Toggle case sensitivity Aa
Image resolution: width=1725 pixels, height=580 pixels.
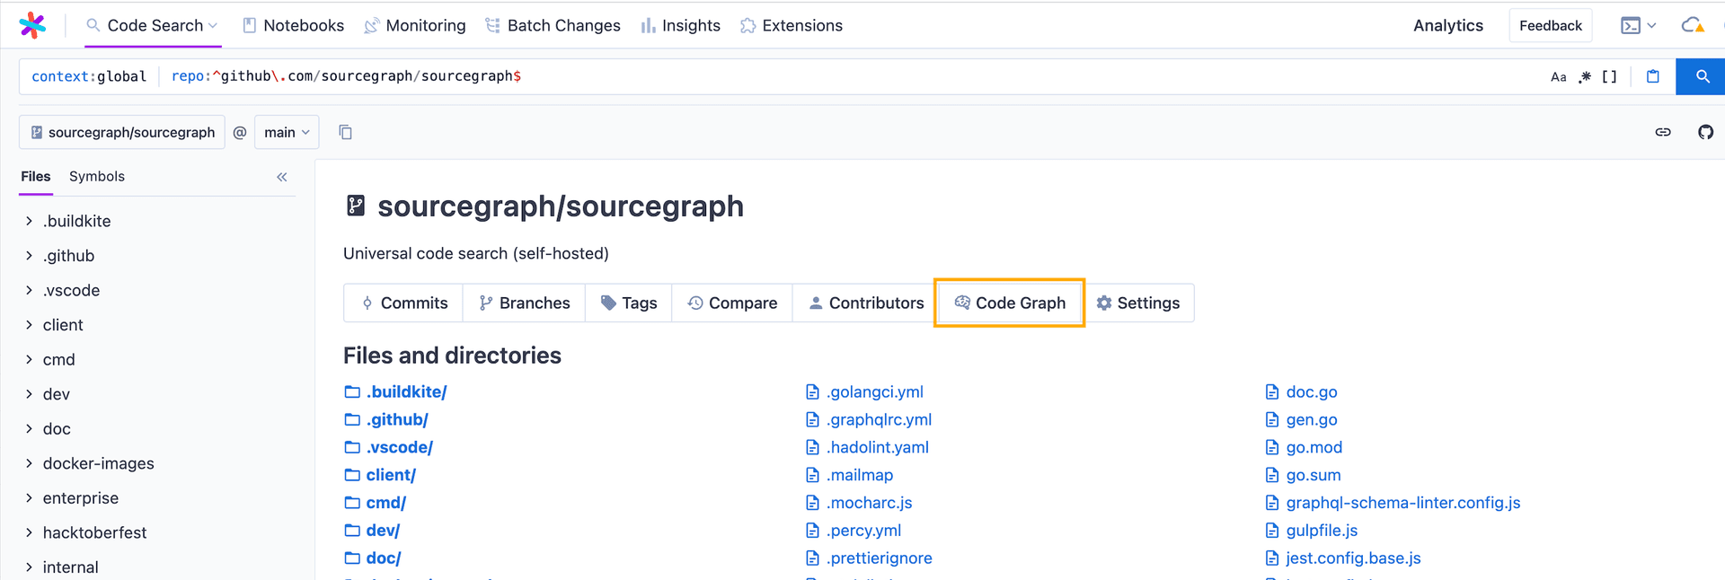(x=1558, y=76)
